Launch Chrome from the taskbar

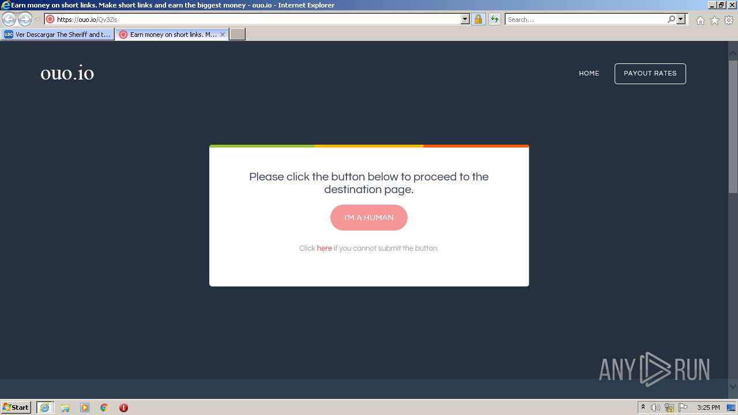click(104, 408)
